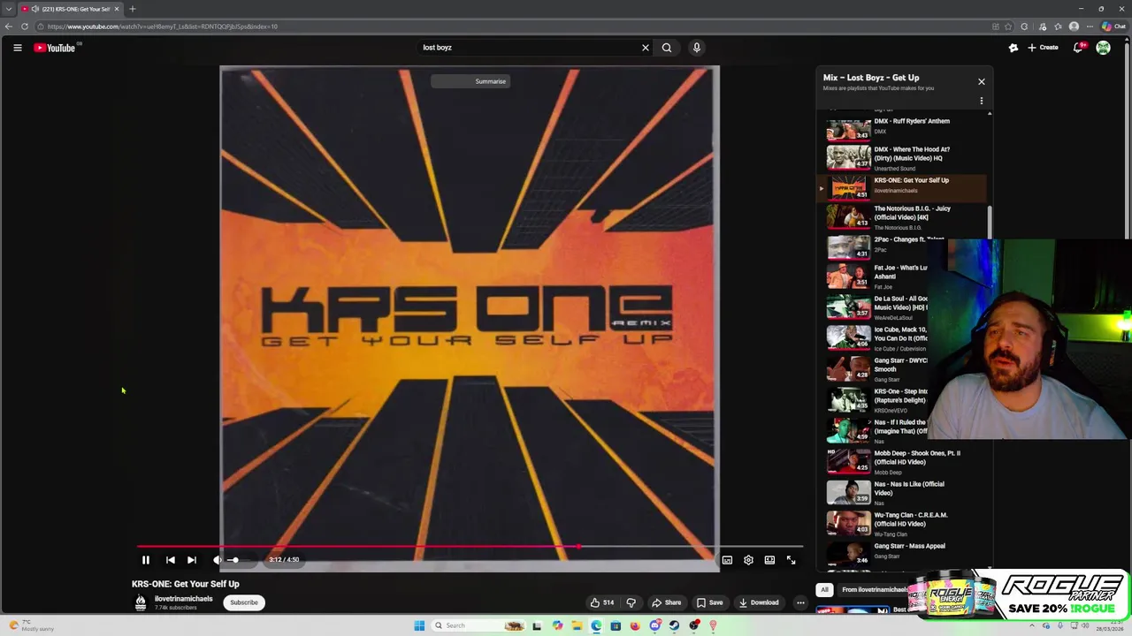Open the YouTube notifications bell
Screen dimensions: 1132x636
[x=1078, y=48]
